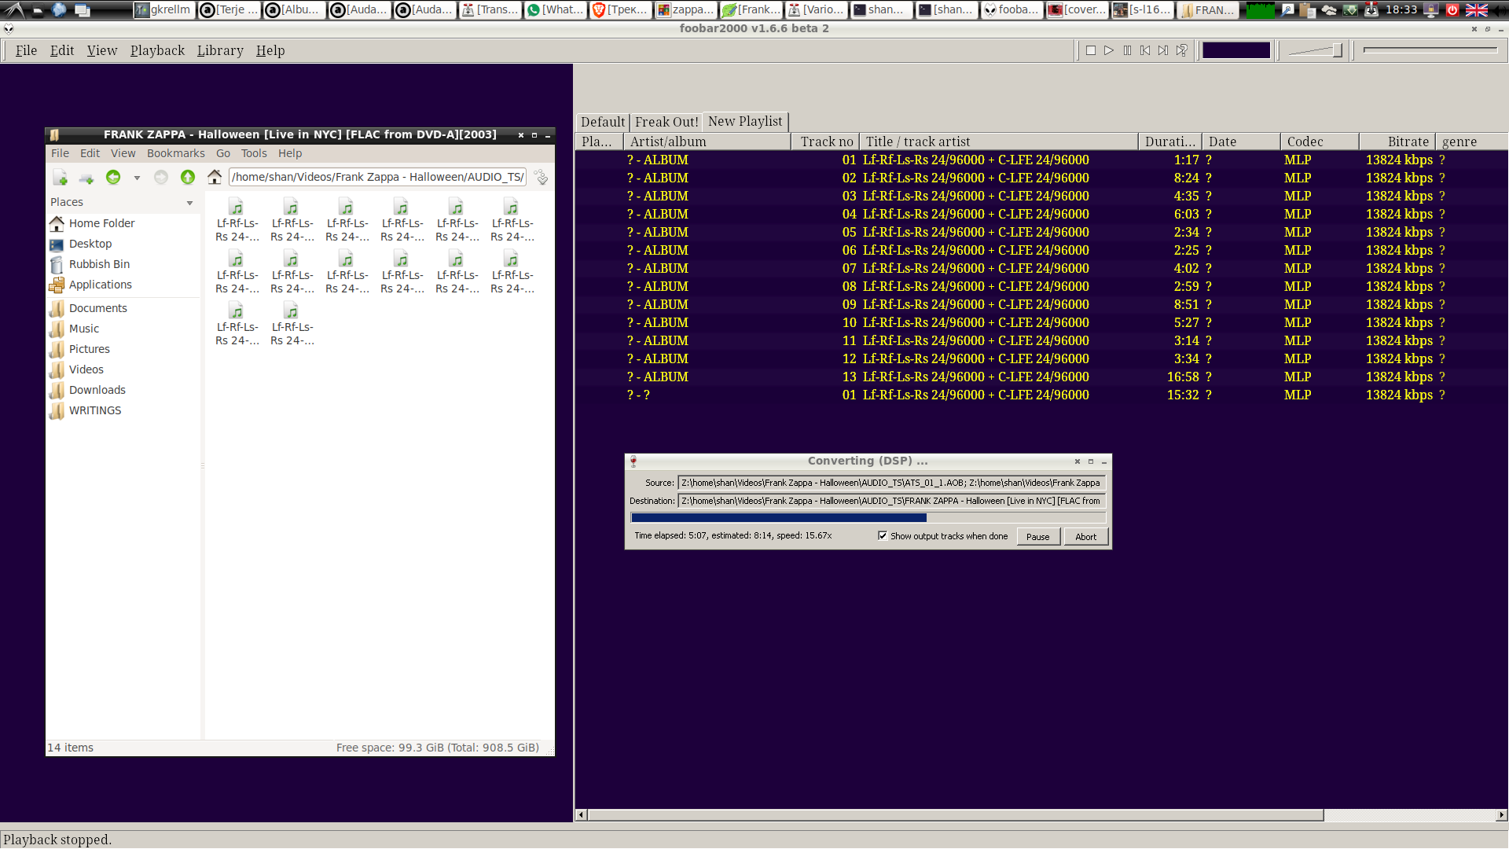Click the foobar2000 seek bar

(1430, 50)
